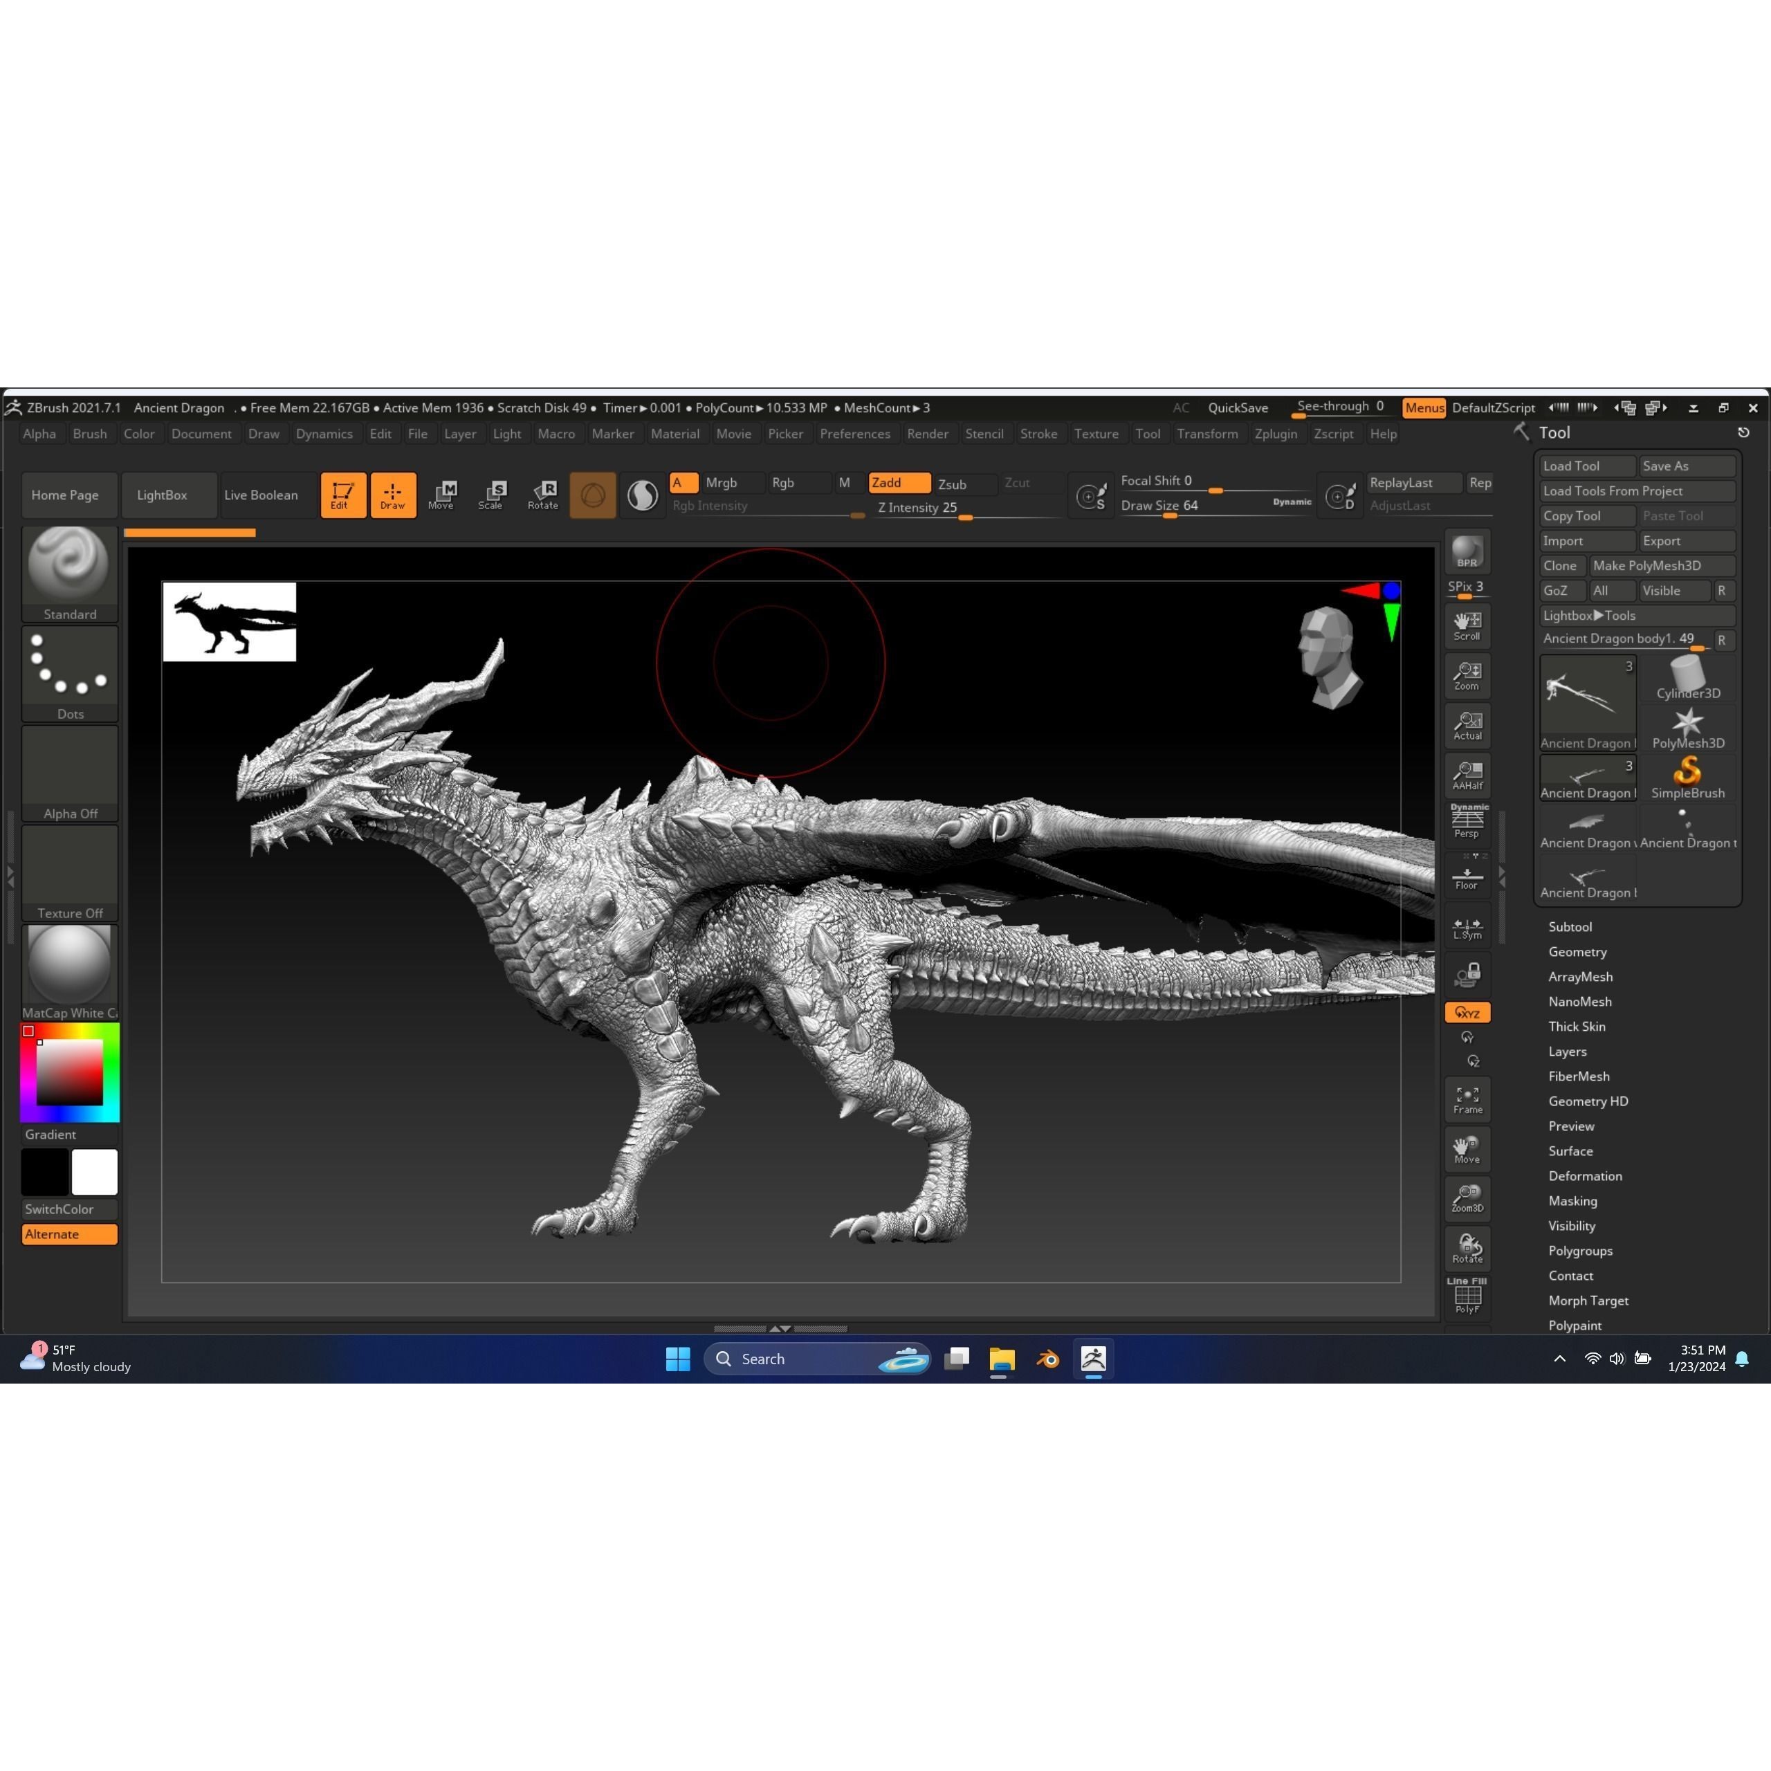Select the Standard brush
The width and height of the screenshot is (1771, 1771).
click(x=68, y=564)
